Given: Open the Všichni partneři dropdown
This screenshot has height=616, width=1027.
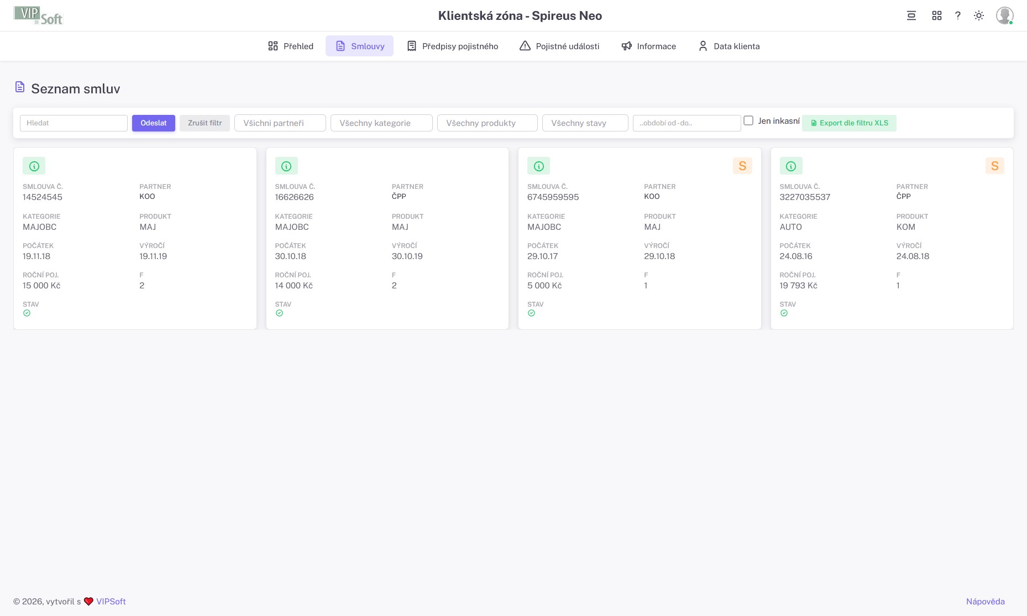Looking at the screenshot, I should pos(280,123).
